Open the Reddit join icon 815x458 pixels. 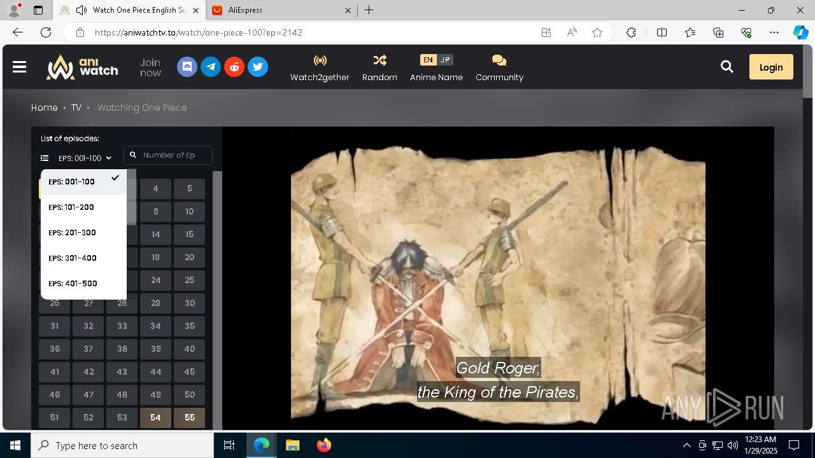234,67
